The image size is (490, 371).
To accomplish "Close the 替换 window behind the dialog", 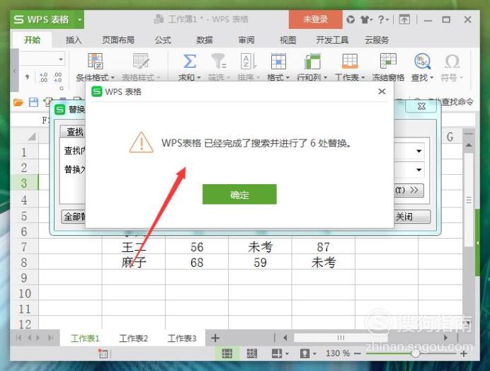I will (421, 106).
